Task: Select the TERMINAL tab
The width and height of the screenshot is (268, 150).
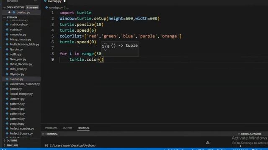Action: coord(83,128)
